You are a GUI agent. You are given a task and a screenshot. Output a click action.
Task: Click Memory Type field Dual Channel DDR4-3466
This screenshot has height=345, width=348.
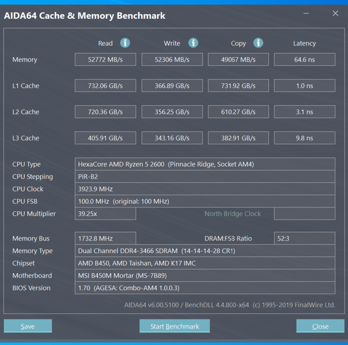[205, 251]
